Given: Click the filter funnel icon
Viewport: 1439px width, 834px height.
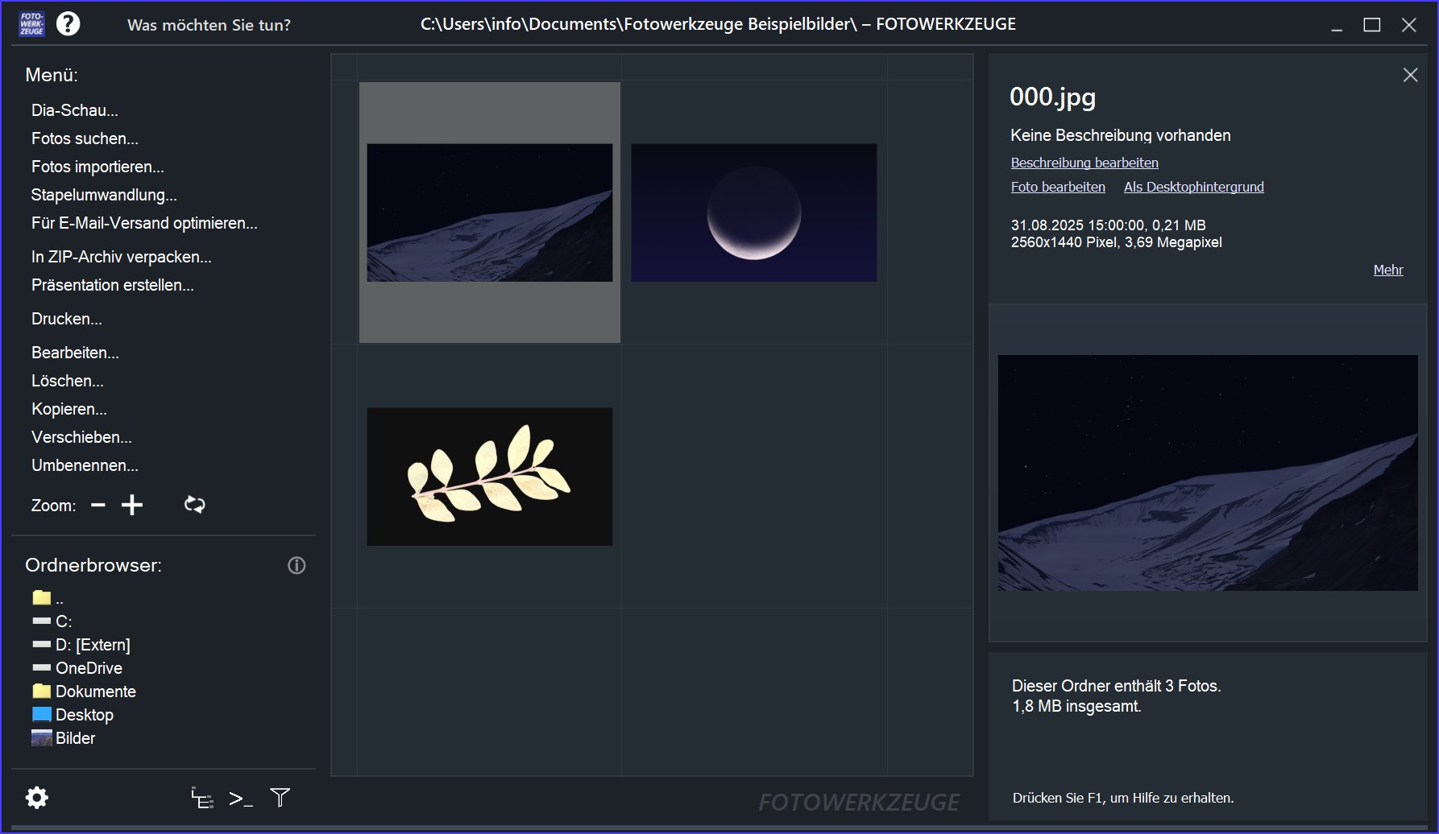Looking at the screenshot, I should click(x=280, y=798).
